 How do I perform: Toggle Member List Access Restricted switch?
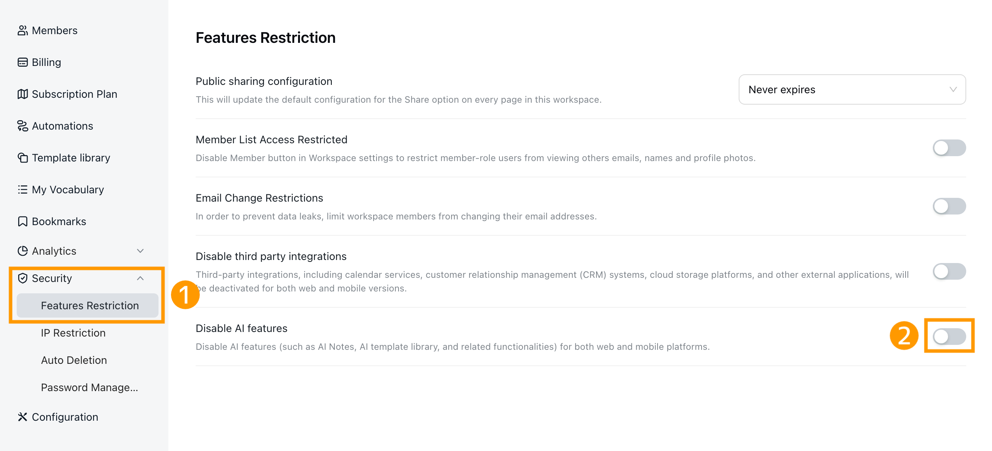949,148
